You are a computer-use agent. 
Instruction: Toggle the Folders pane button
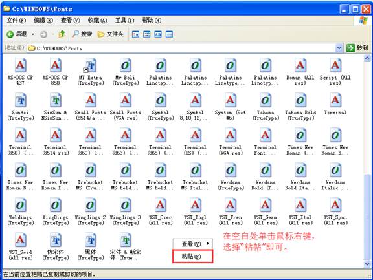pyautogui.click(x=110, y=34)
